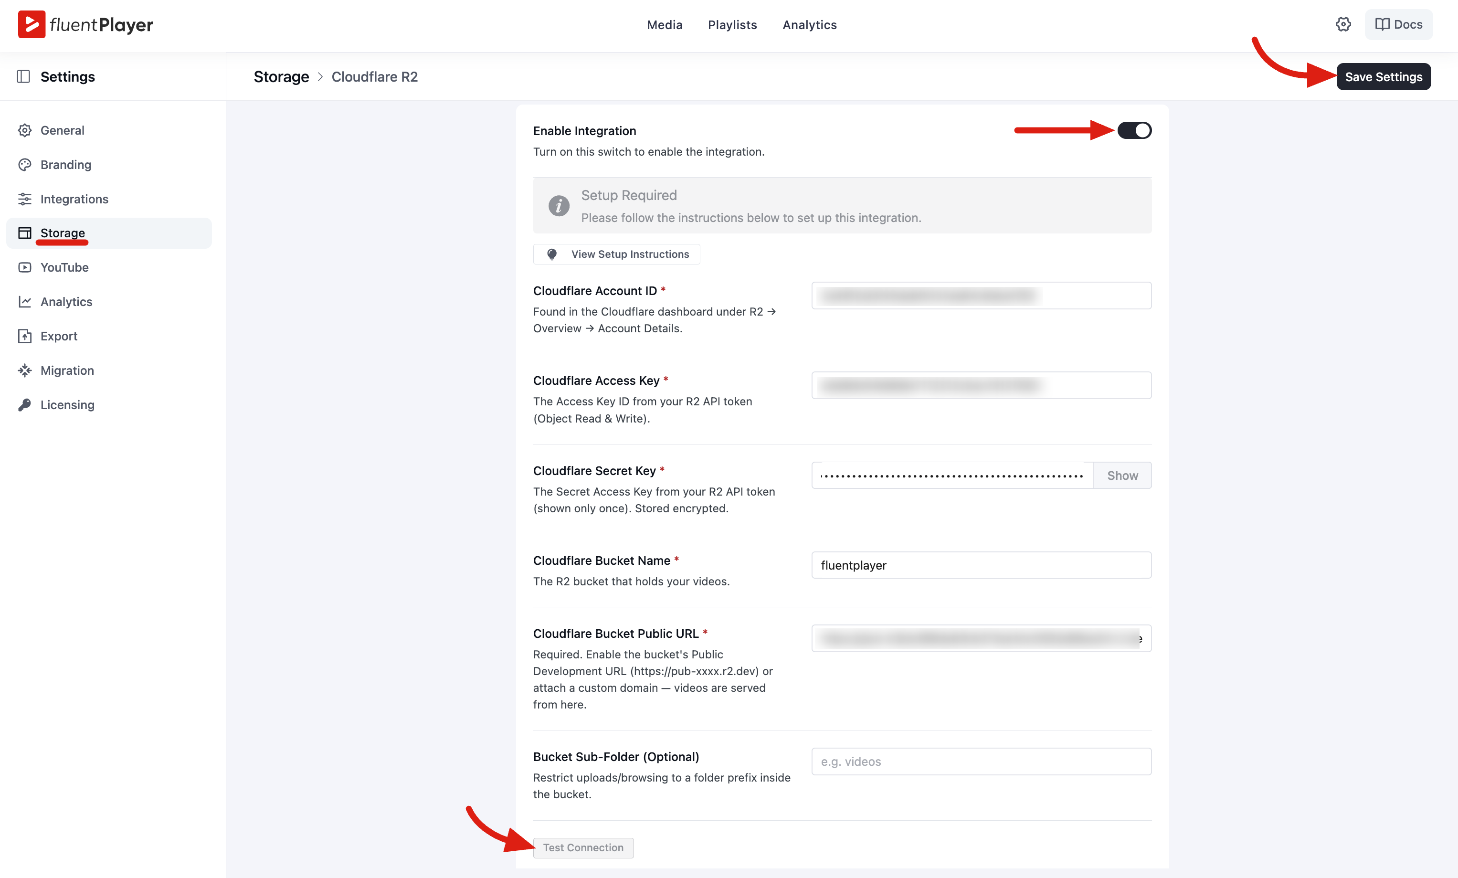Click the Cloudflare R2 breadcrumb text
Screen dimensions: 1458x878
pyautogui.click(x=374, y=76)
